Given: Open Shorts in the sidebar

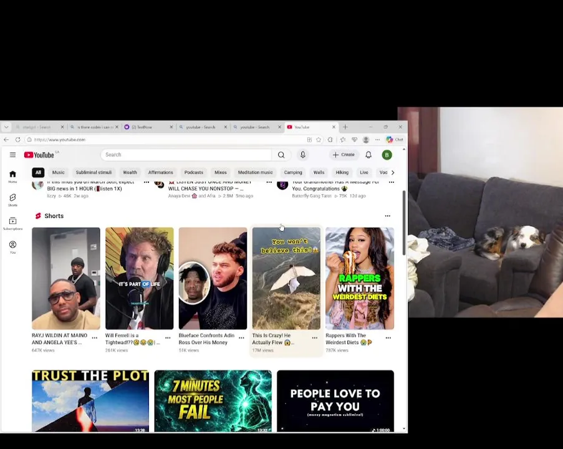Looking at the screenshot, I should click(12, 200).
